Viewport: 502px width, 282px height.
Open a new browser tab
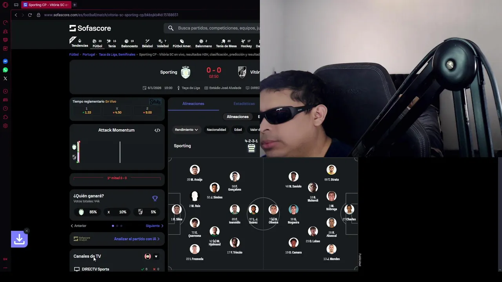click(x=75, y=5)
